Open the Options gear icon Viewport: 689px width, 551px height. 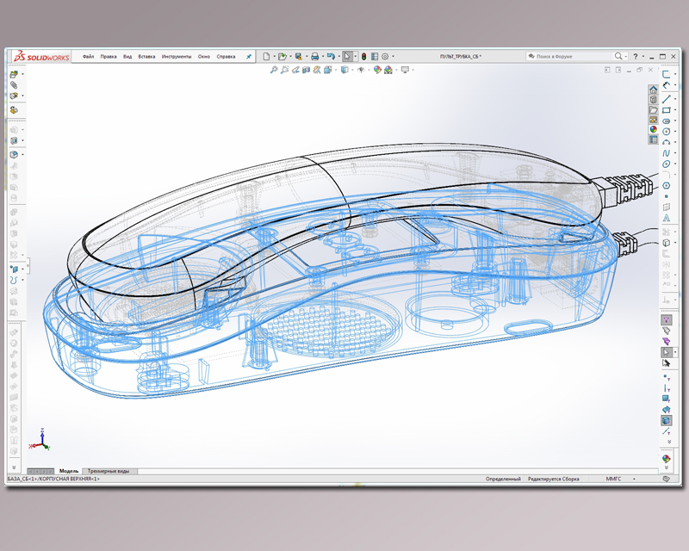[x=385, y=56]
